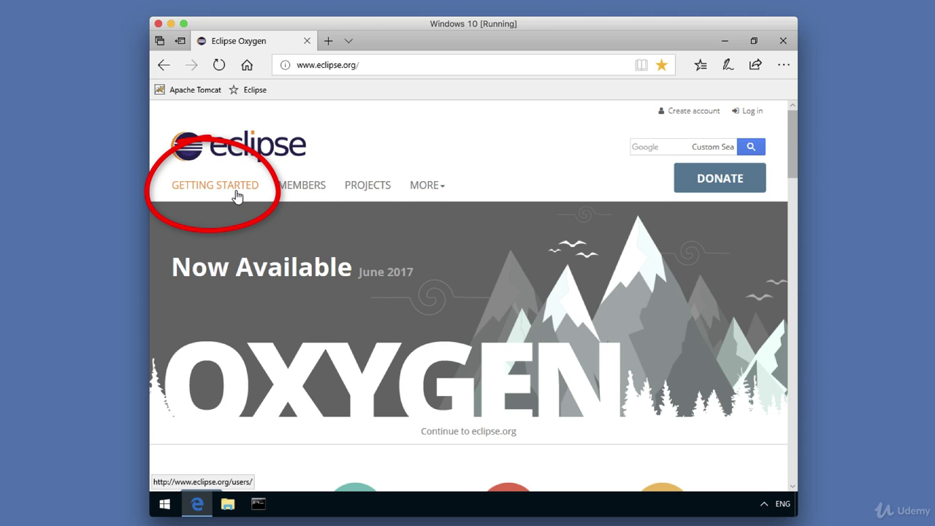Open the Apache Tomcat bookmark
The height and width of the screenshot is (526, 935).
coord(188,90)
